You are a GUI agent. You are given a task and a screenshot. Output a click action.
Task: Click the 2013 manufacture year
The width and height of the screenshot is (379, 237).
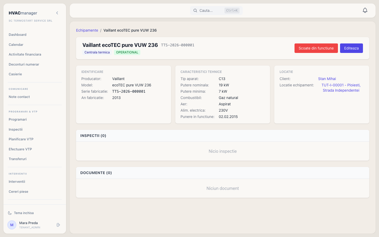click(116, 98)
